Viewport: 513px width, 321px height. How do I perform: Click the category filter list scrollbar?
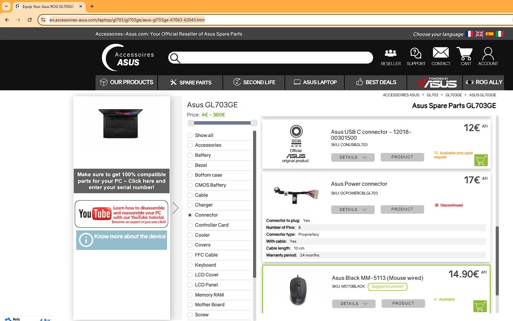pos(254,205)
